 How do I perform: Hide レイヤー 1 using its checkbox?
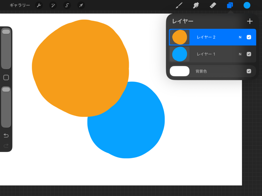click(x=249, y=54)
